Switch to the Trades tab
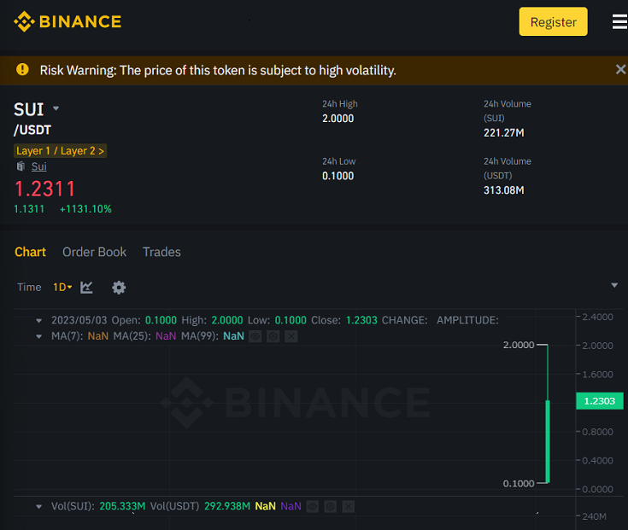The height and width of the screenshot is (530, 628). [x=161, y=252]
